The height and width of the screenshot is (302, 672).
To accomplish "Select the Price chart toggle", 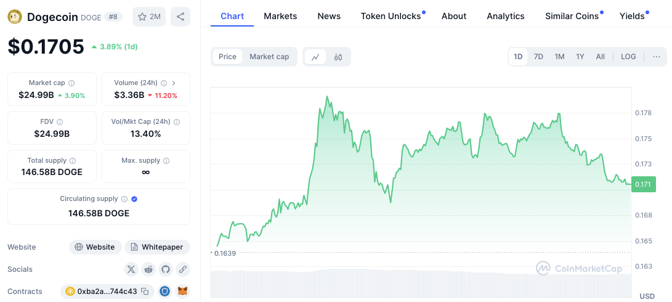I will (x=227, y=57).
